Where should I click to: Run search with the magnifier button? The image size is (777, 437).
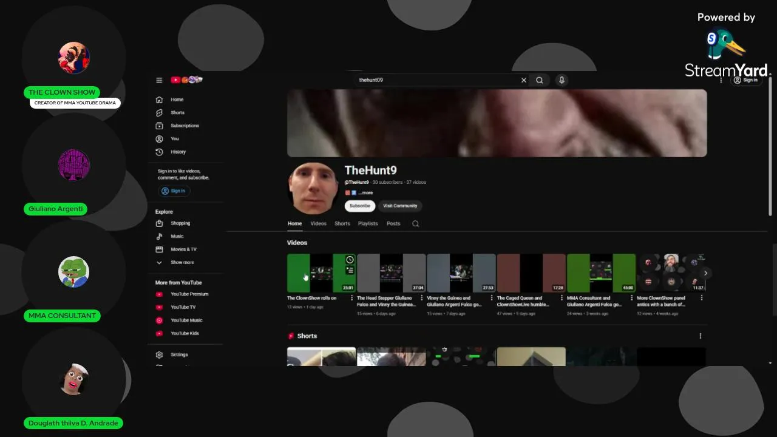coord(540,80)
